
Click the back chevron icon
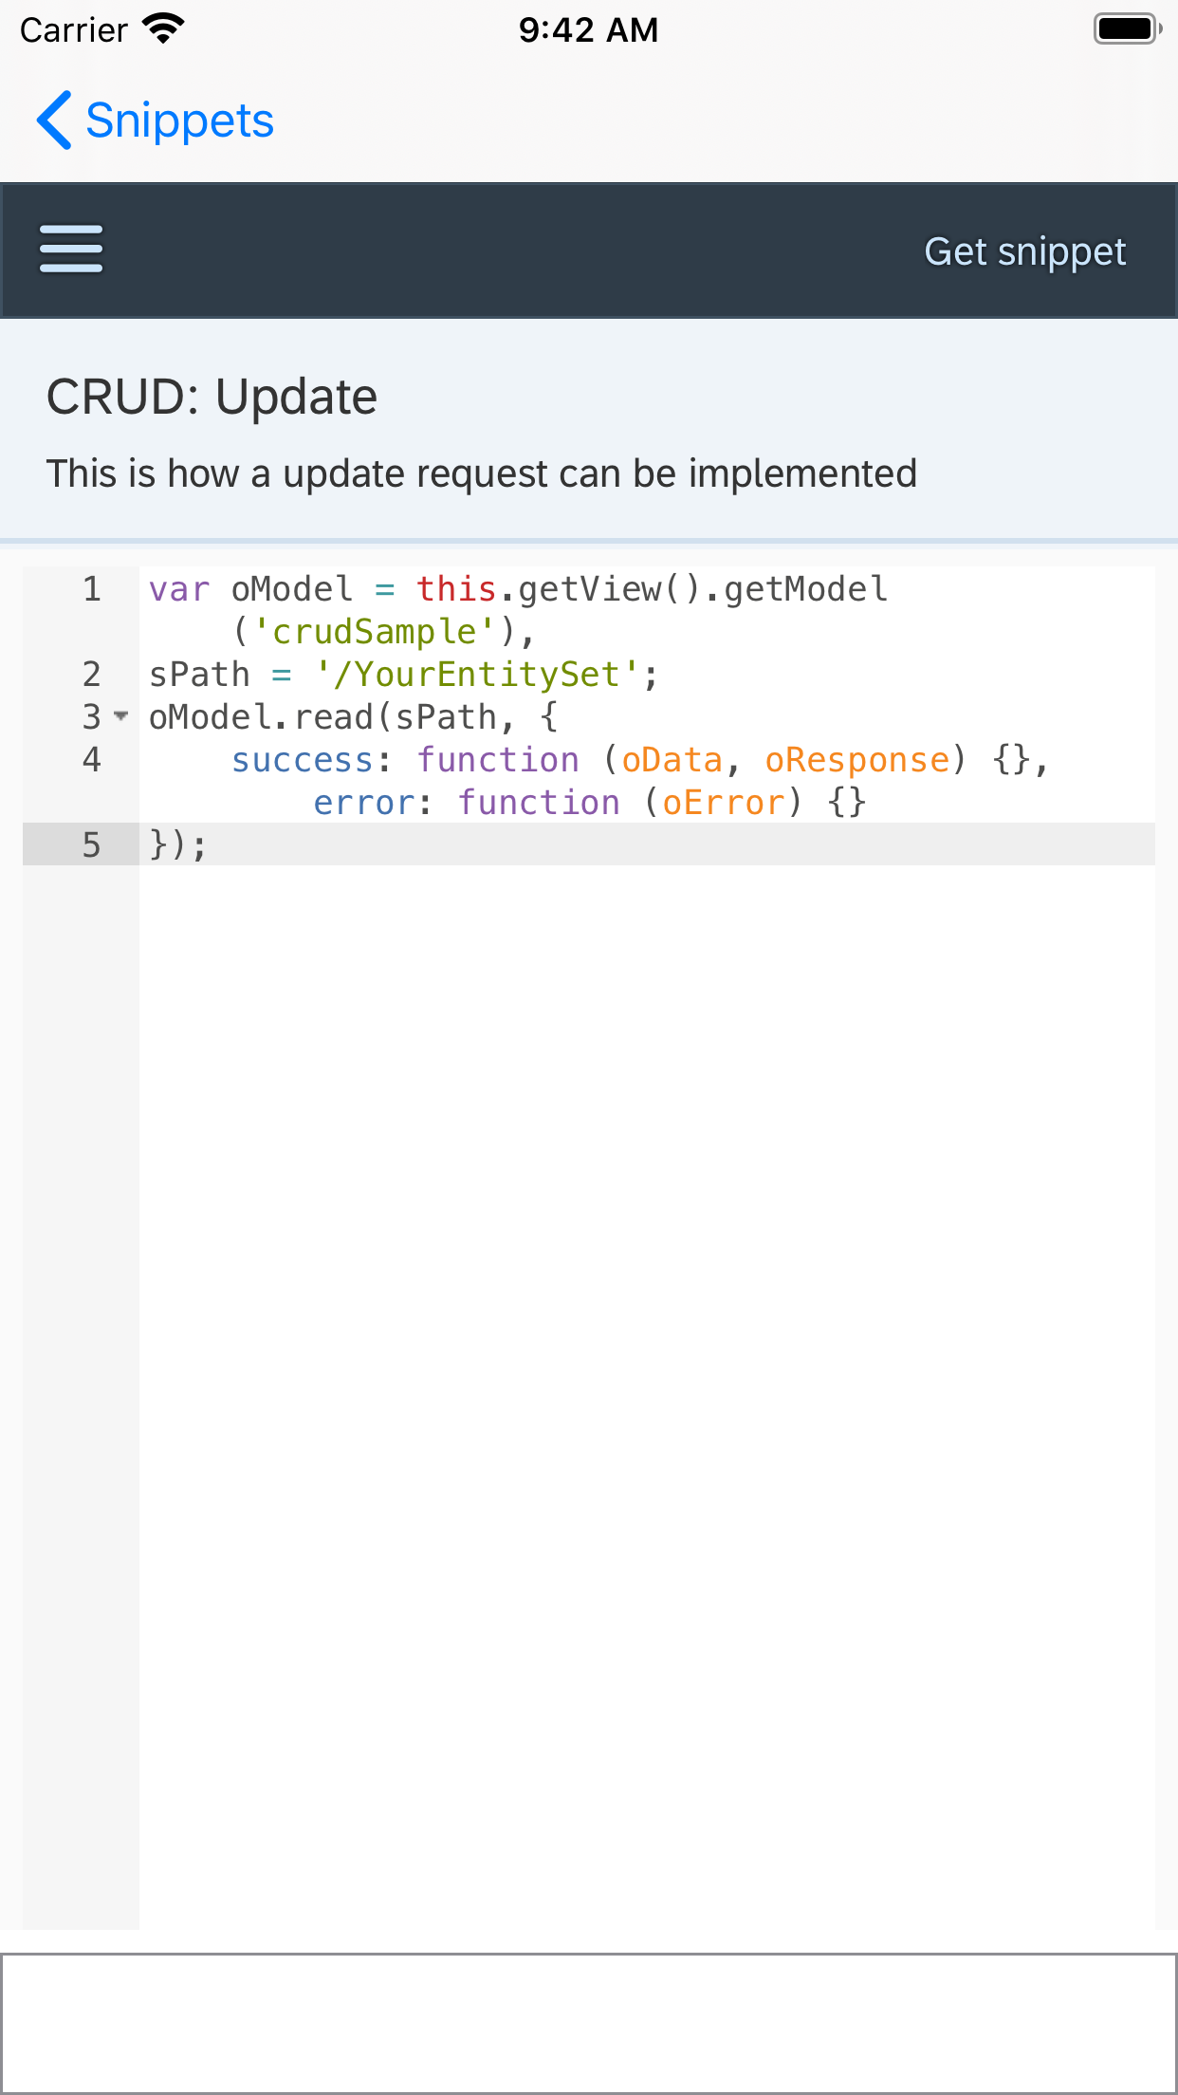pyautogui.click(x=54, y=121)
